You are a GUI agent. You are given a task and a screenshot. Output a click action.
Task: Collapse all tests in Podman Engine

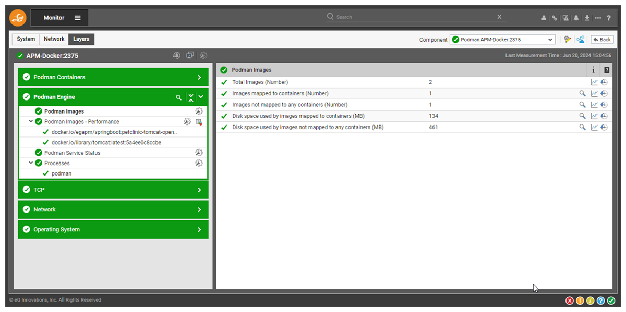[x=191, y=97]
